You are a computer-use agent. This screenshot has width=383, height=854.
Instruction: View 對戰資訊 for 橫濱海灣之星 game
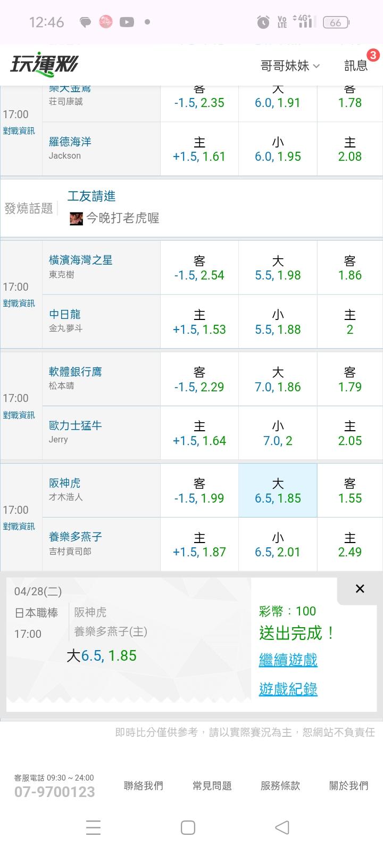19,303
